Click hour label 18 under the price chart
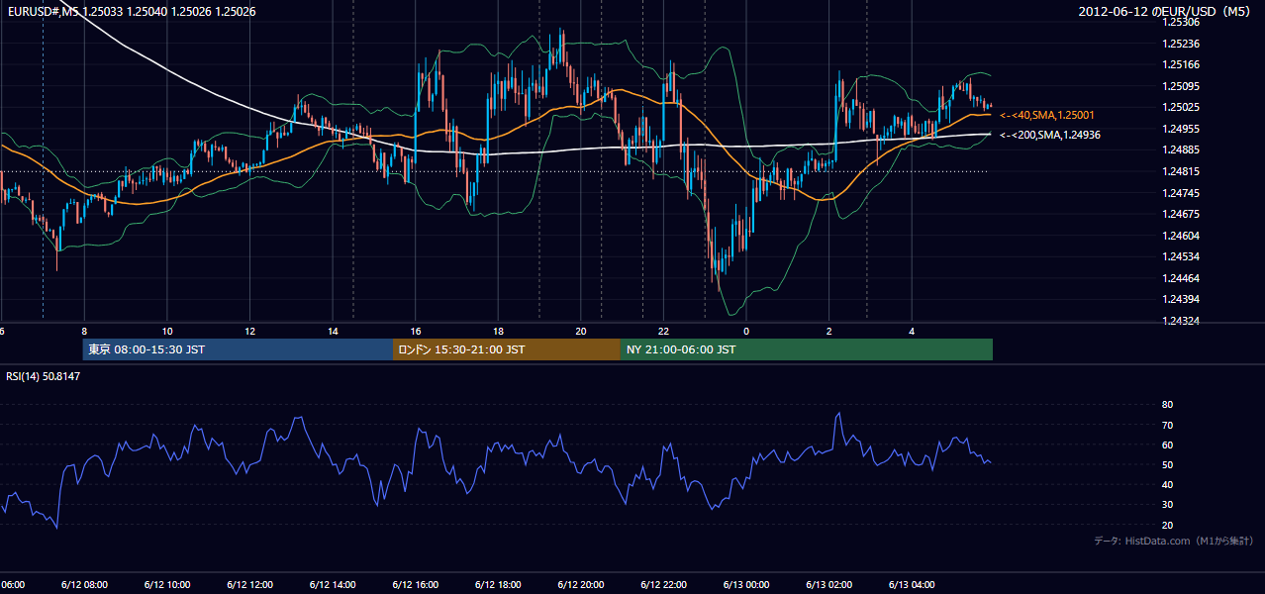Screen dimensions: 1265x594 [x=498, y=331]
